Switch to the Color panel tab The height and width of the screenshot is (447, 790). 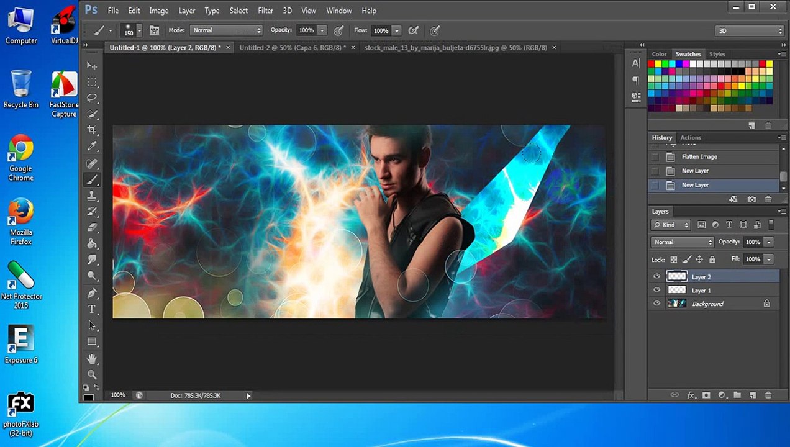click(659, 54)
